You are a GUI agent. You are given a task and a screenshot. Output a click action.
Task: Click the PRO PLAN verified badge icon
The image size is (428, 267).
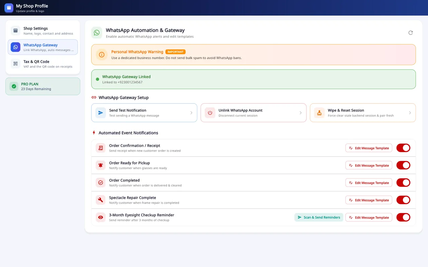tap(14, 86)
